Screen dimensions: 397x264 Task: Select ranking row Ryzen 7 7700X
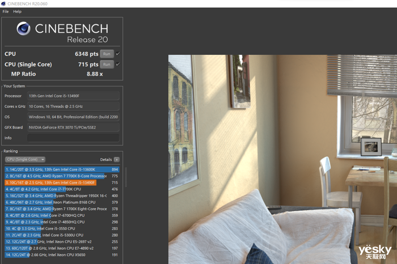pyautogui.click(x=62, y=176)
